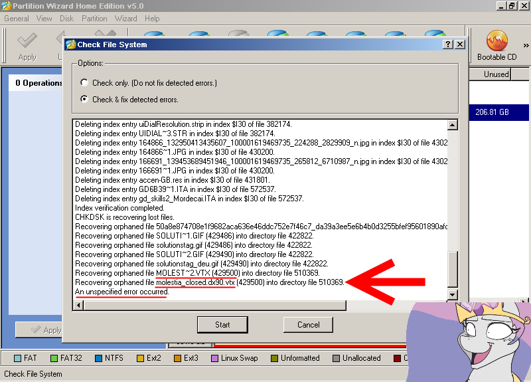Click the Check File System status bar text

pos(33,374)
